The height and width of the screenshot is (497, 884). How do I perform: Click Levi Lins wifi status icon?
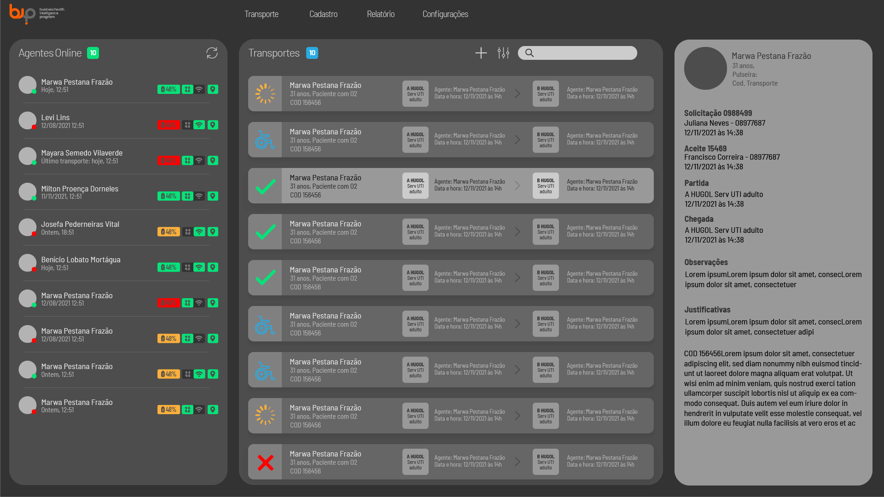[x=199, y=125]
